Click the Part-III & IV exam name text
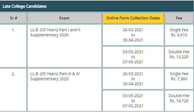The image size is (194, 112). pyautogui.click(x=69, y=74)
